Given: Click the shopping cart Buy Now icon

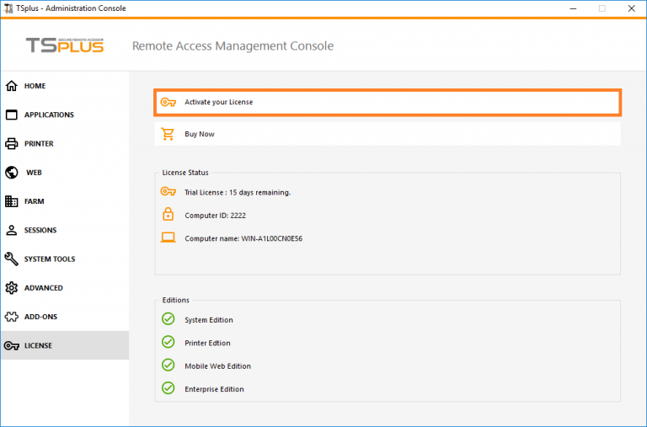Looking at the screenshot, I should (x=168, y=134).
